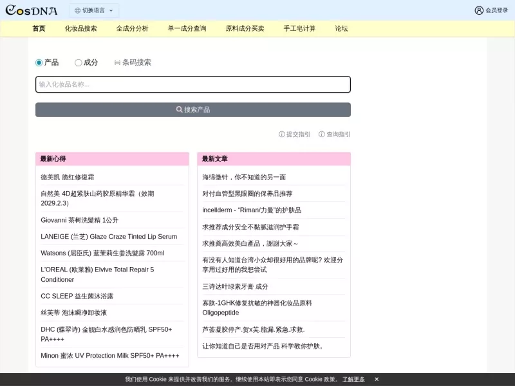This screenshot has height=386, width=515.
Task: Click the barcode icon next to 条码搜索
Action: click(117, 62)
